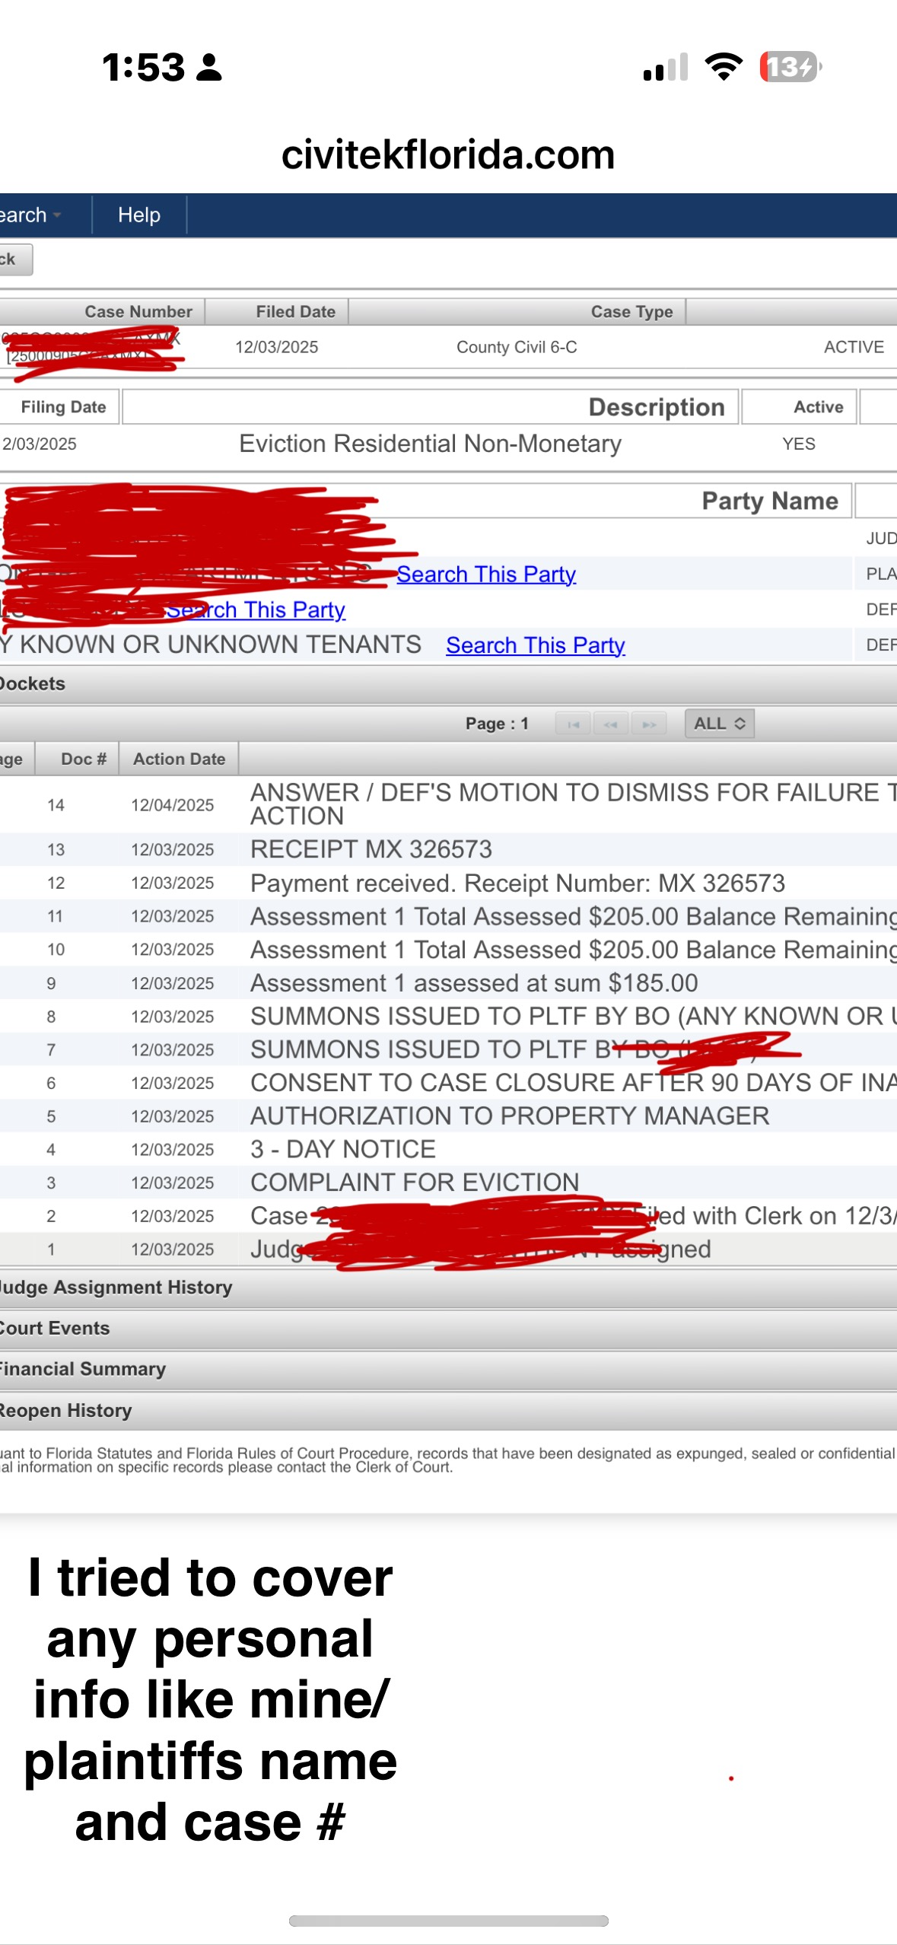Tap the civitekflorida.com address bar
Screen dimensions: 897x1945
pyautogui.click(x=448, y=155)
